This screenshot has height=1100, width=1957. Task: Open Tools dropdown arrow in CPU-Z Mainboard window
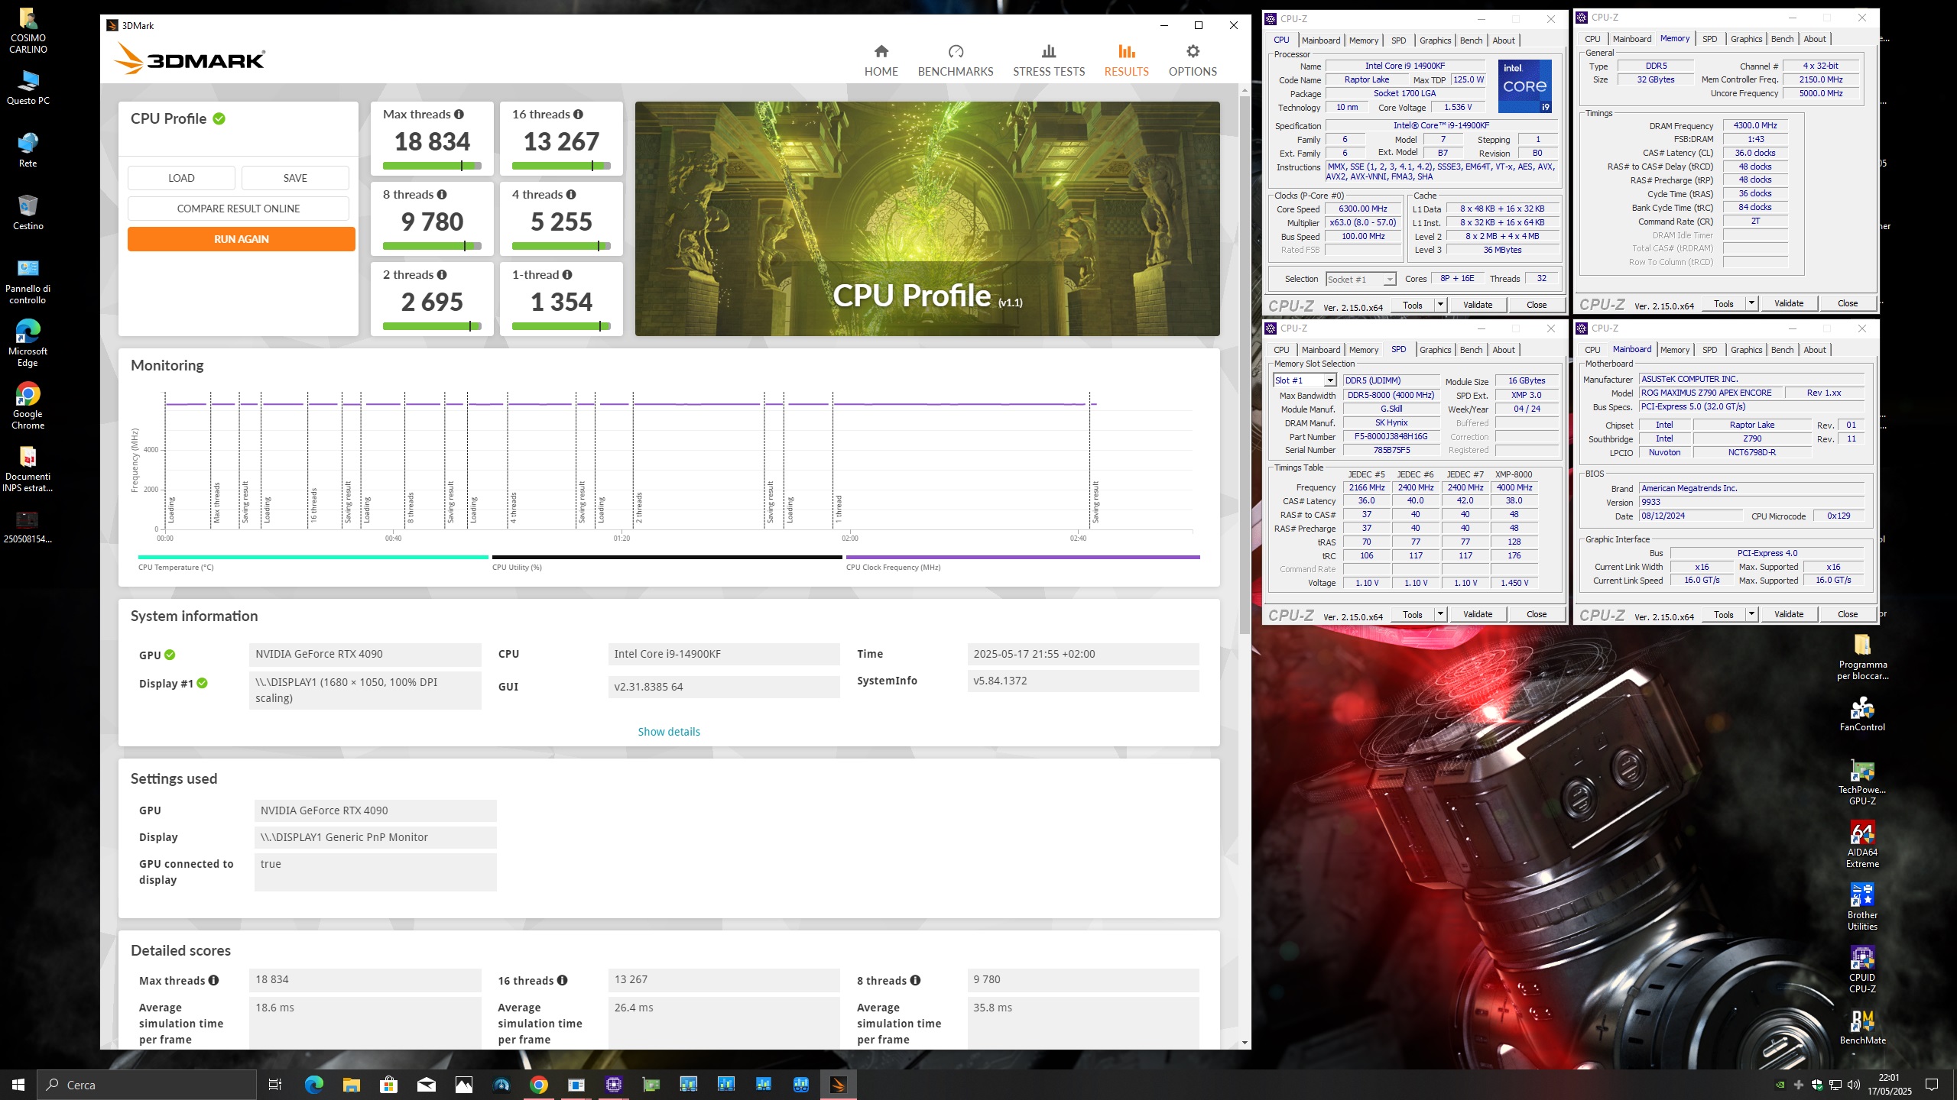(x=1751, y=614)
